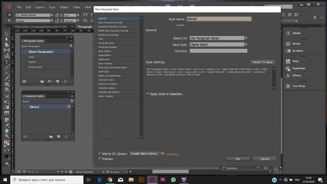Viewport: 327px width, 184px height.
Task: Select Bullets and Numbering category
Action: [x=119, y=76]
